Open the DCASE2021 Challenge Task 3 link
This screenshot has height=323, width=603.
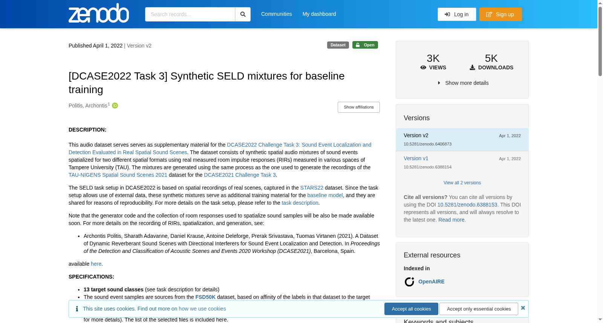coord(240,175)
